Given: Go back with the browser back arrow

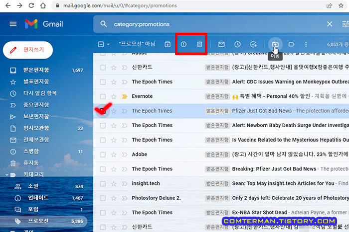Looking at the screenshot, I should point(8,5).
